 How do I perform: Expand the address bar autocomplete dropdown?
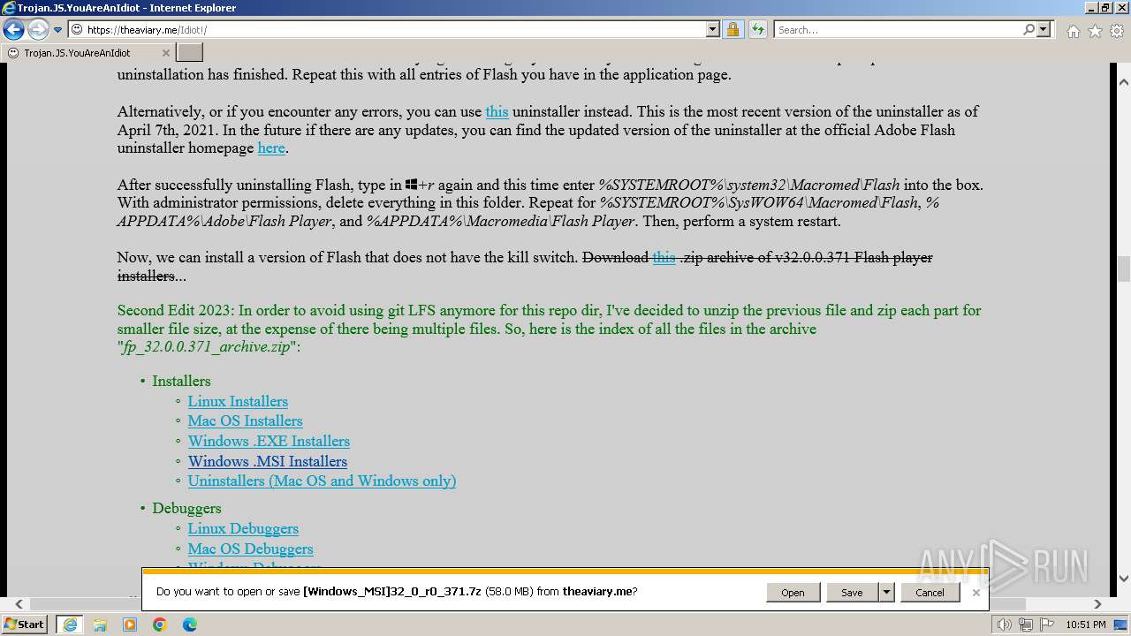click(x=713, y=29)
